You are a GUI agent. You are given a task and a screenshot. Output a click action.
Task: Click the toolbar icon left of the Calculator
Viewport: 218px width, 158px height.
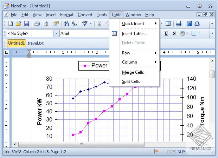point(178,24)
